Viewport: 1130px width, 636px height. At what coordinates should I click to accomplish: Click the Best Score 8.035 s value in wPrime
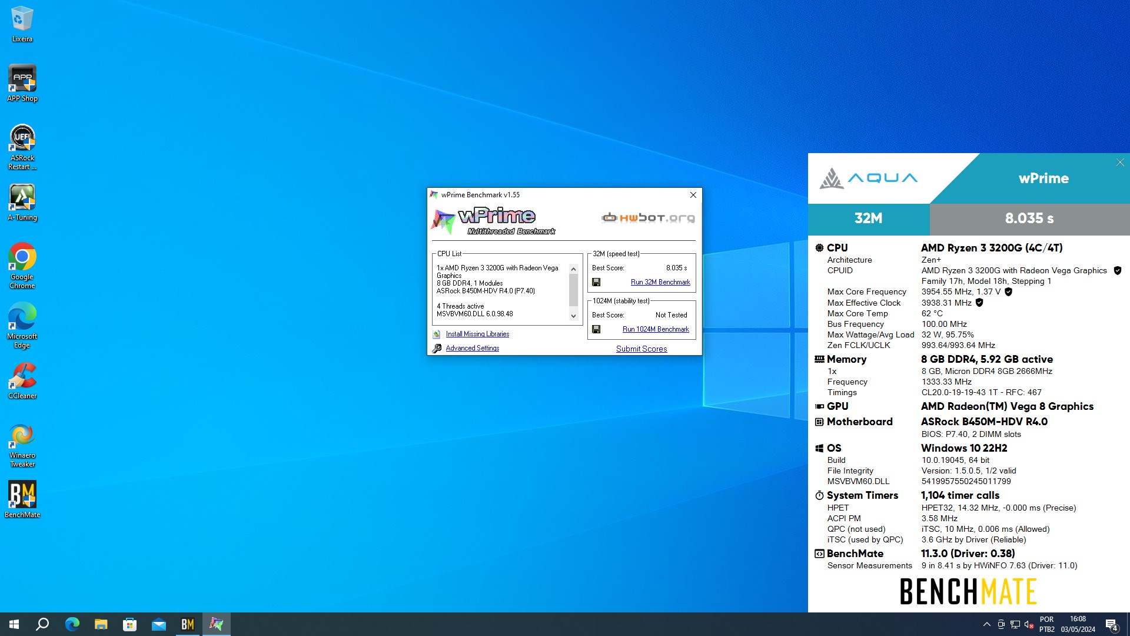[x=676, y=268]
